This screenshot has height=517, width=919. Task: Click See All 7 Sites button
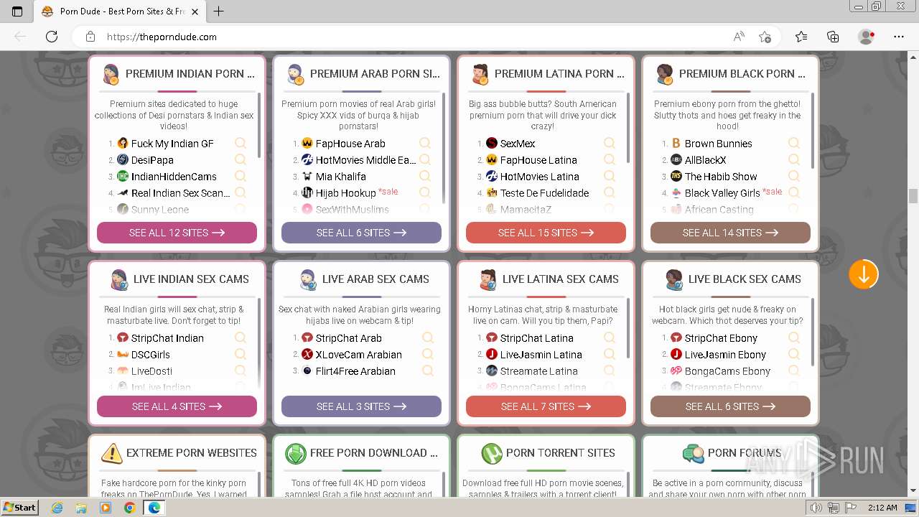(546, 406)
